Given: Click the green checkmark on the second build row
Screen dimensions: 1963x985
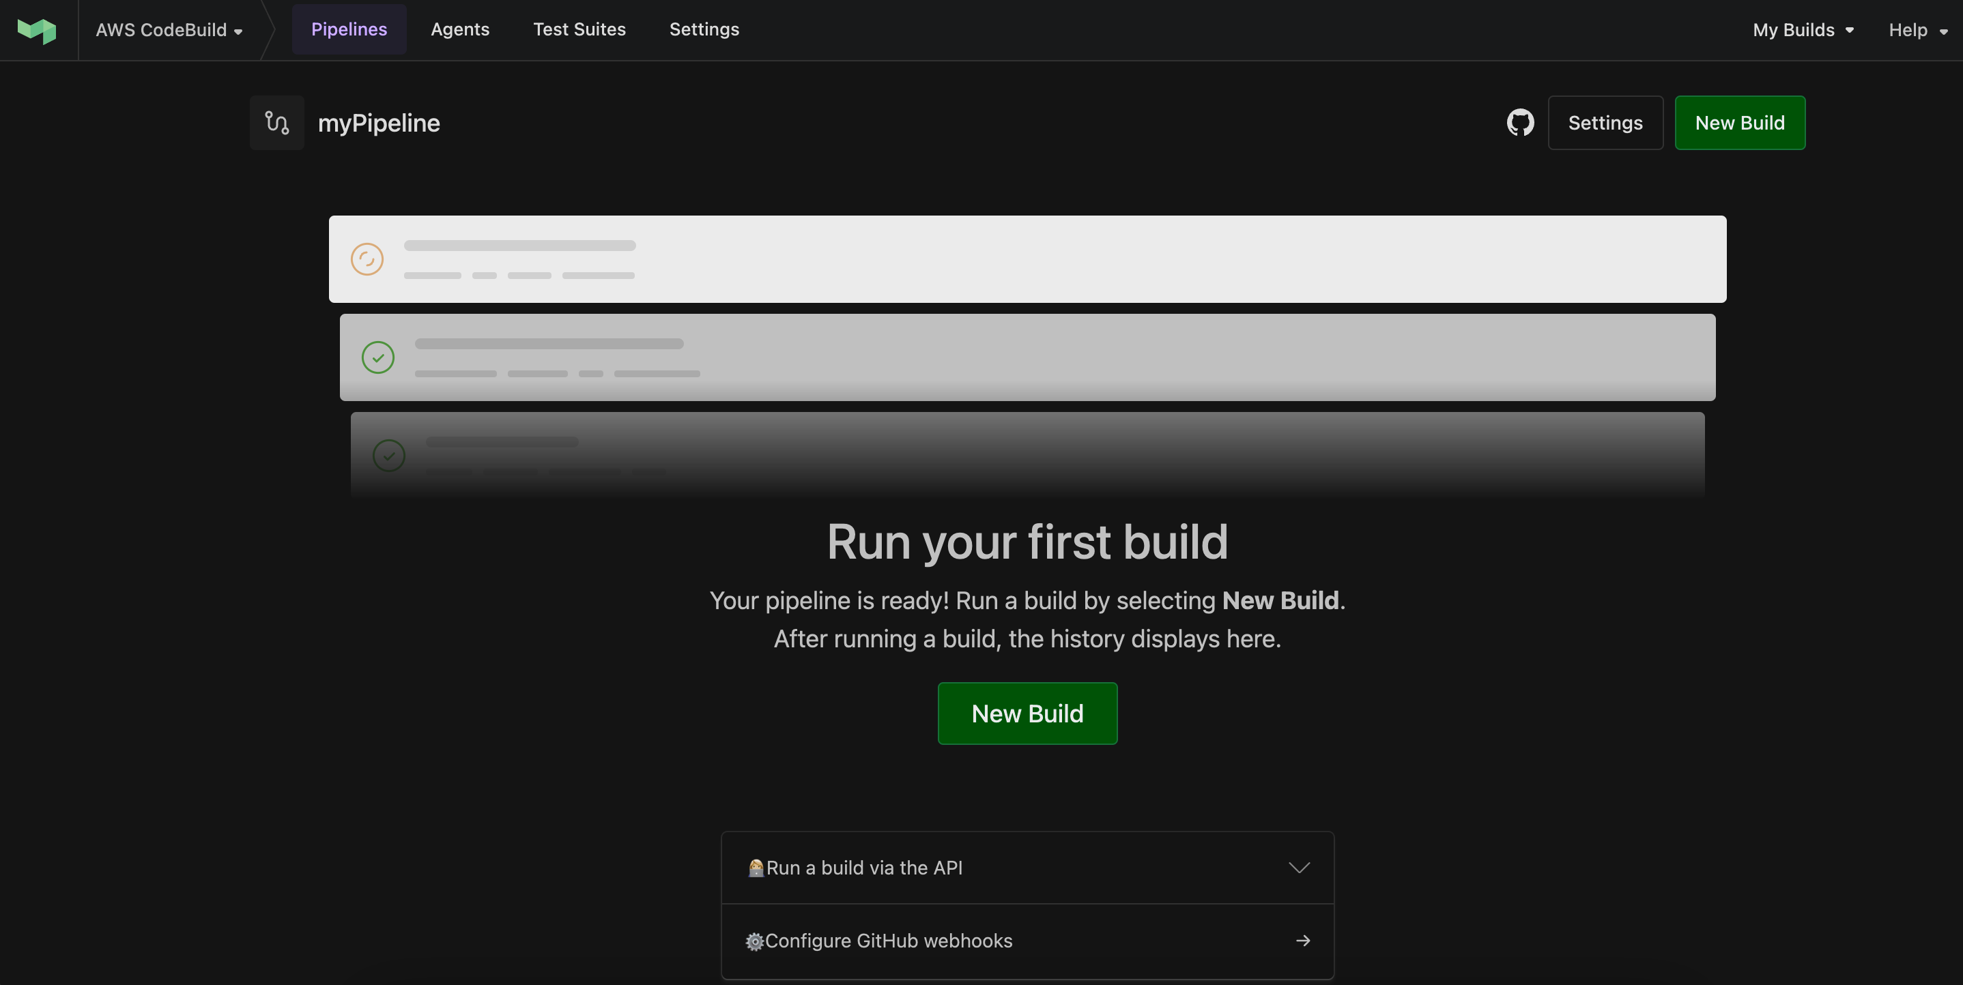Looking at the screenshot, I should (378, 357).
